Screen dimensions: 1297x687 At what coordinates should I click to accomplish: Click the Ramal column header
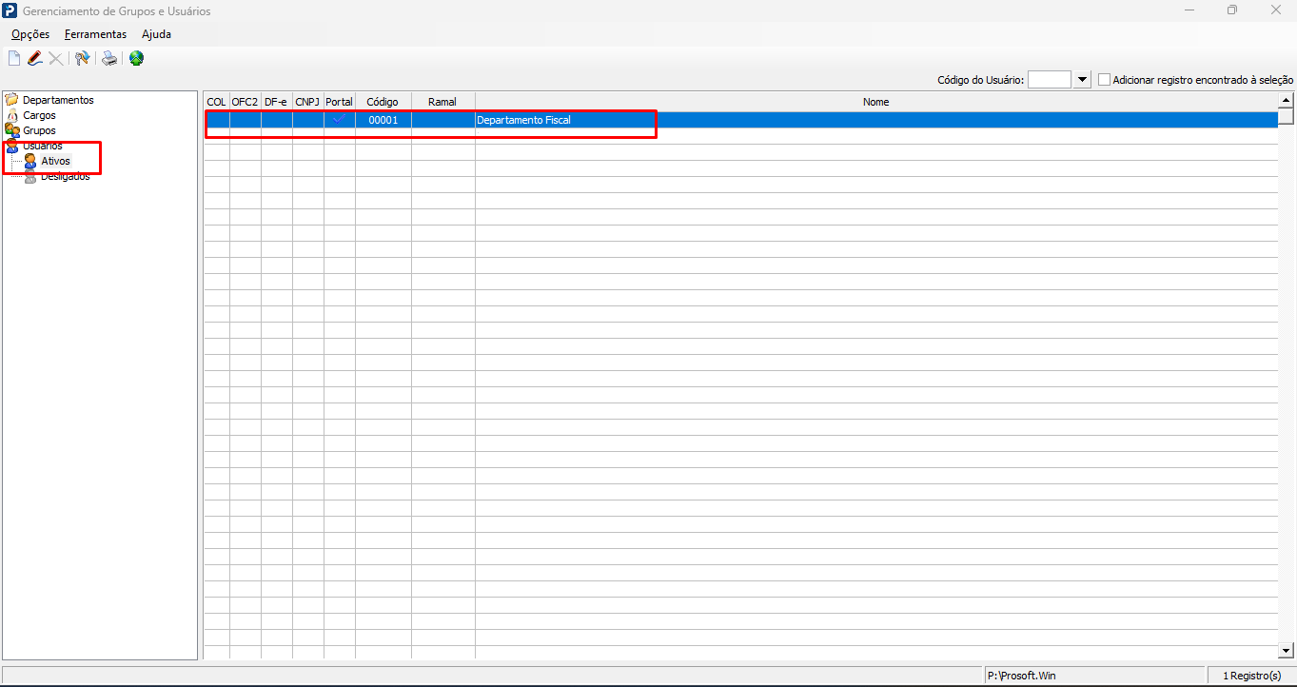tap(442, 102)
